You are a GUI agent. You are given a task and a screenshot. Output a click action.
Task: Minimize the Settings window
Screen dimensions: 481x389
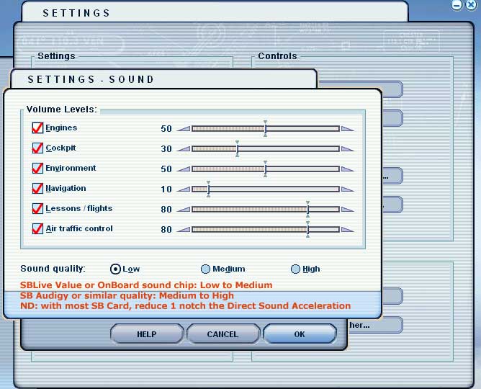457,5
